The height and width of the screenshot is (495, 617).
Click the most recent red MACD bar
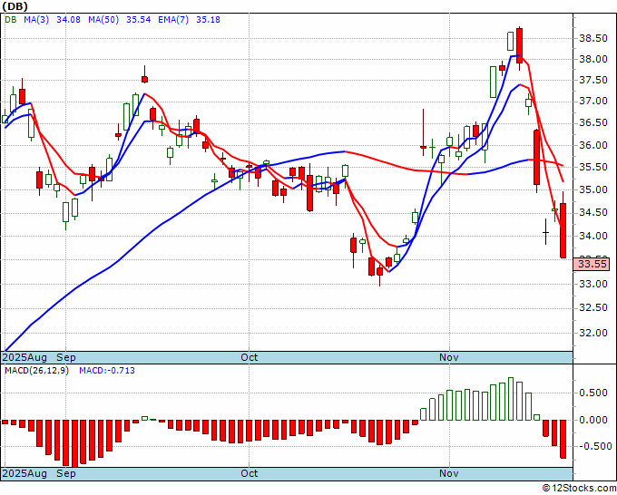pos(563,439)
